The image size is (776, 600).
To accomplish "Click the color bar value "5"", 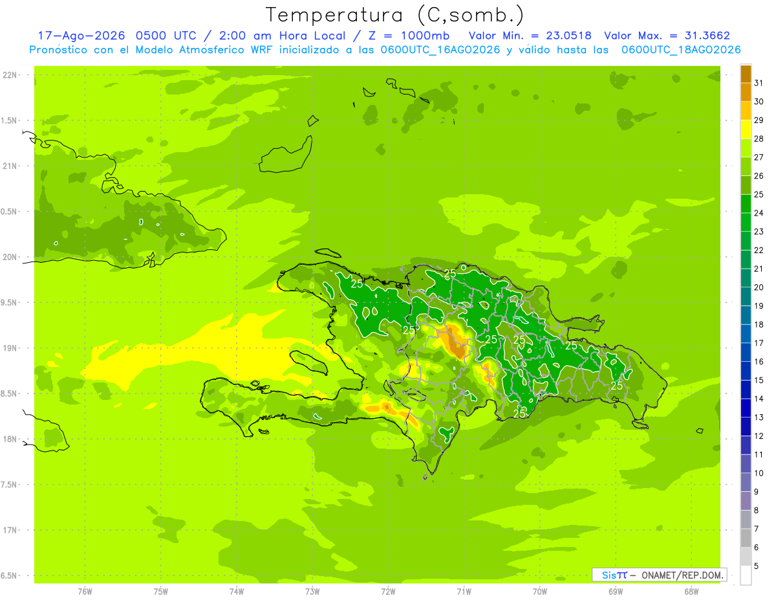I will click(757, 566).
